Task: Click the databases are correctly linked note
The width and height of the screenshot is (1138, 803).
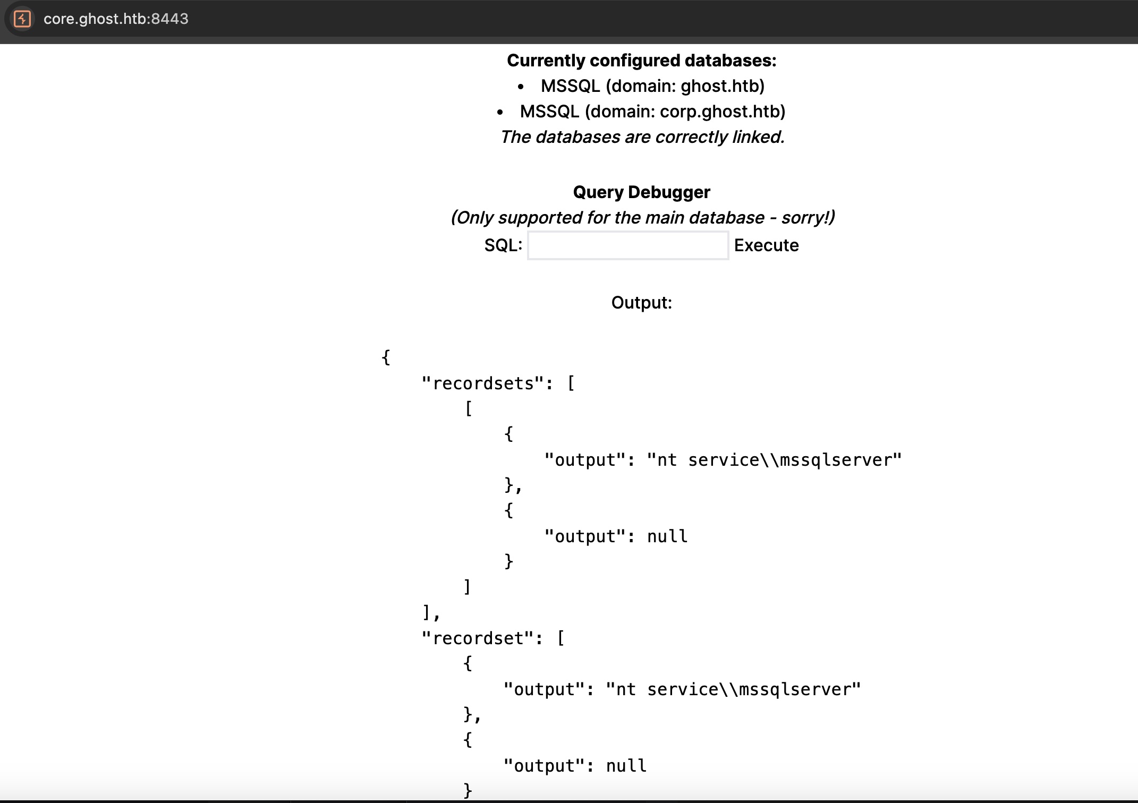Action: [x=642, y=137]
